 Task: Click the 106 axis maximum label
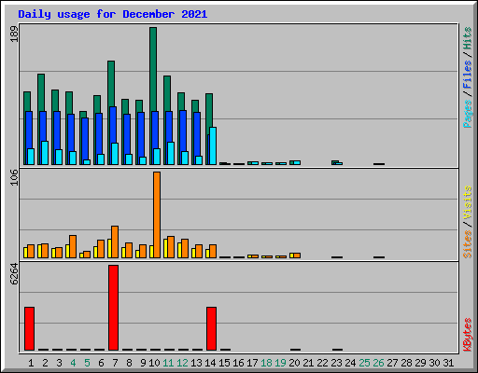(x=14, y=177)
